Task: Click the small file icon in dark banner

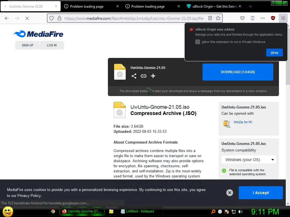Action: [x=120, y=72]
